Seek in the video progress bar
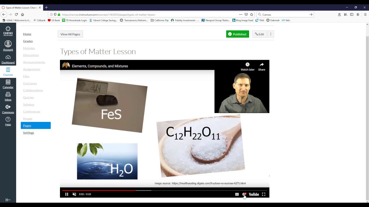Screen dimensions: 369x207 [x=165, y=190]
